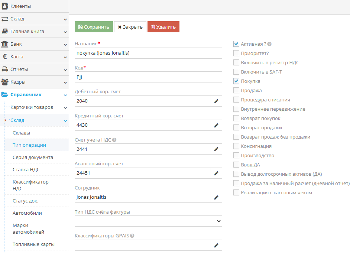Open Тип НДС счёта фактуры dropdown
Image resolution: width=350 pixels, height=253 pixels.
point(148,221)
